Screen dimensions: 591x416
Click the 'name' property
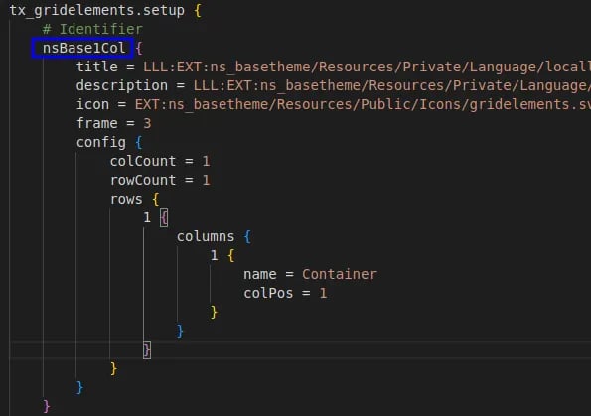260,274
